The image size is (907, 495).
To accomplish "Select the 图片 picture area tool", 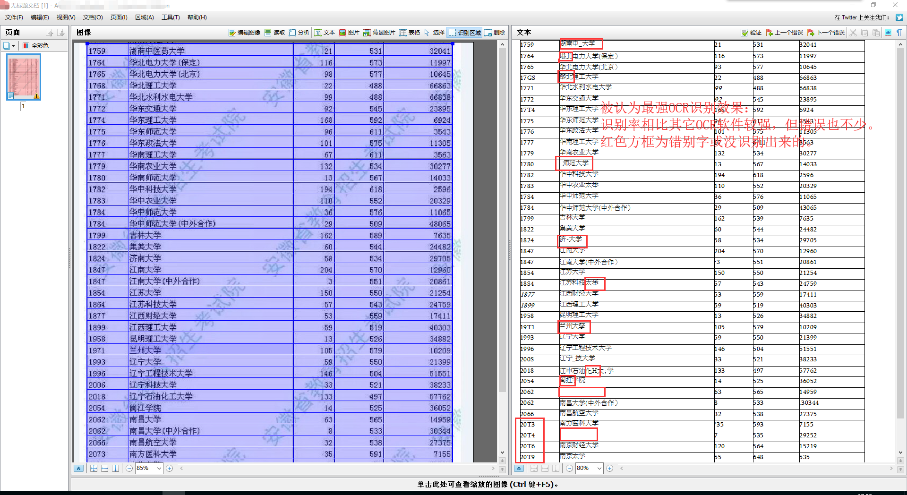I will point(349,33).
